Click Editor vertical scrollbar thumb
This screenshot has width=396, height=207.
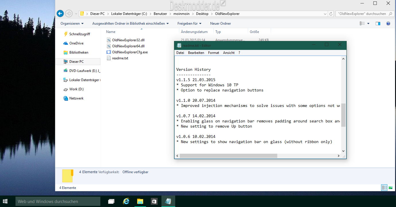pyautogui.click(x=343, y=115)
